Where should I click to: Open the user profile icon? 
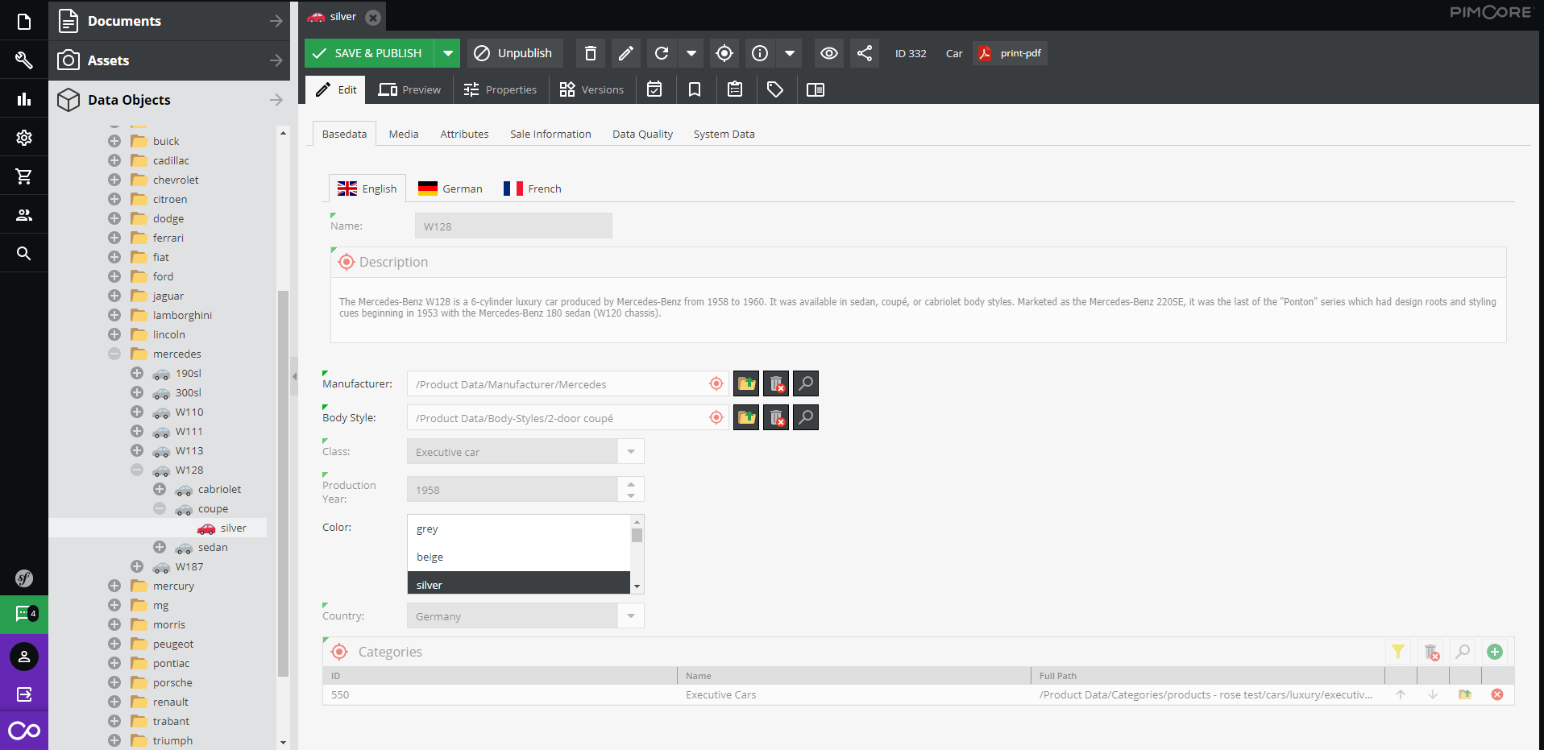pyautogui.click(x=24, y=657)
